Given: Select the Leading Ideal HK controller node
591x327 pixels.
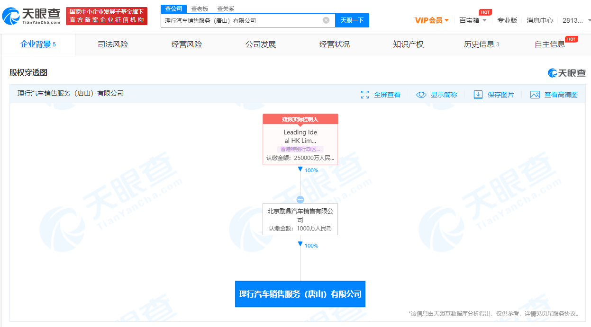Looking at the screenshot, I should tap(300, 140).
